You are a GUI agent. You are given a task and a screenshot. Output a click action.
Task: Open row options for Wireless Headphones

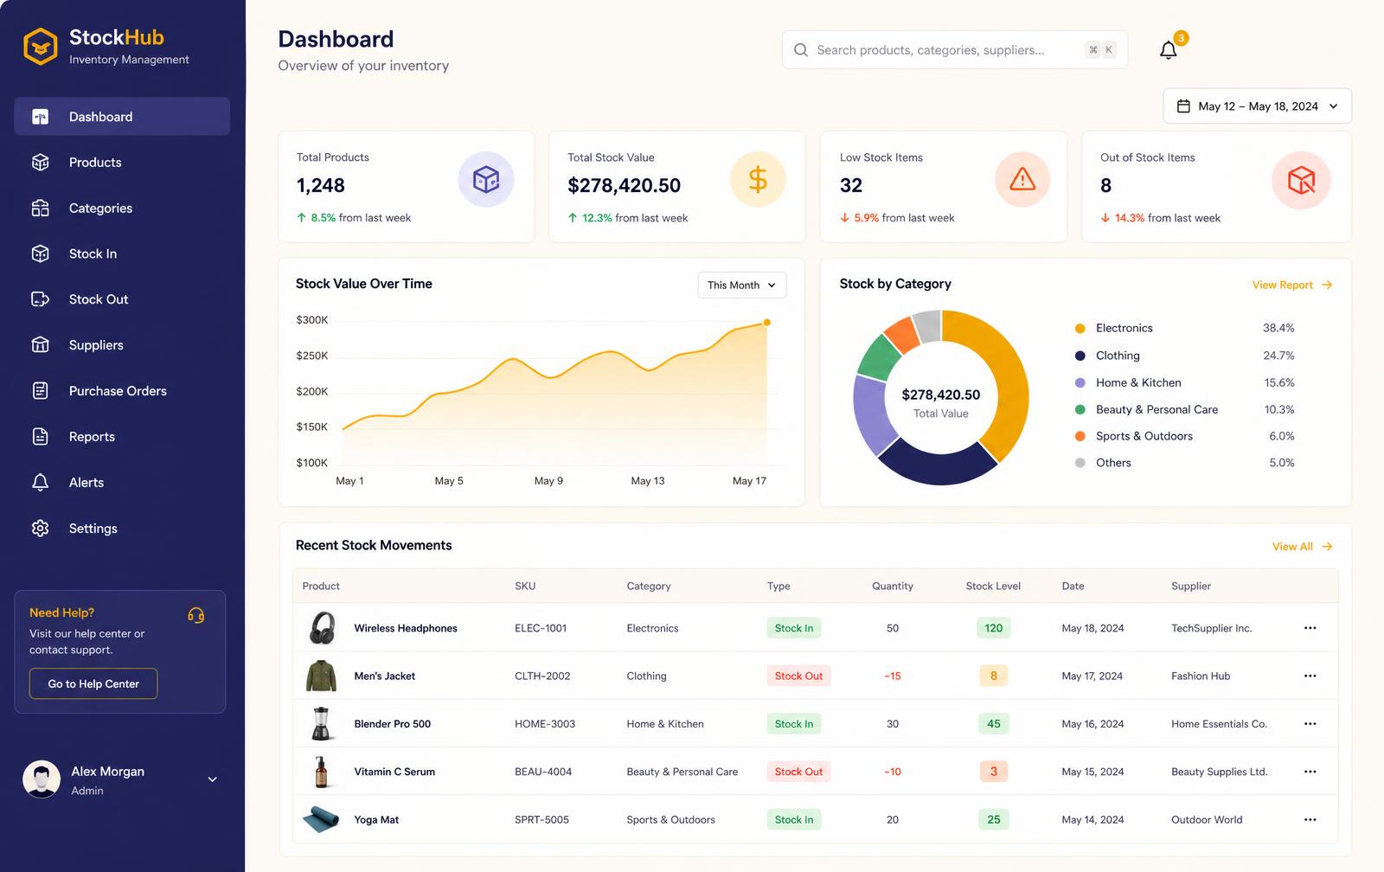(1310, 628)
